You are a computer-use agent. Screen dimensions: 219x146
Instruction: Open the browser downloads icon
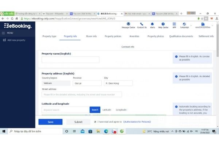point(216,19)
